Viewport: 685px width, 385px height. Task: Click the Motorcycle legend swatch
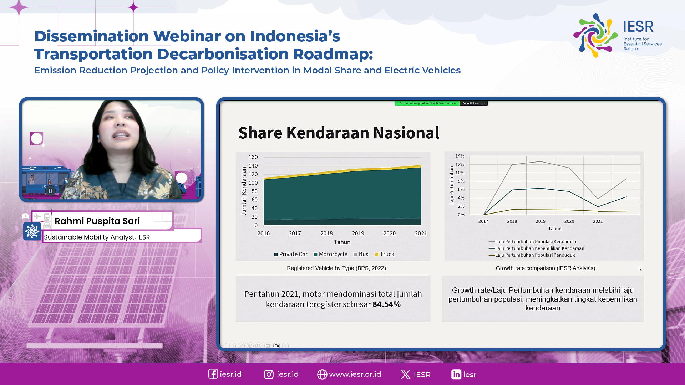click(315, 254)
